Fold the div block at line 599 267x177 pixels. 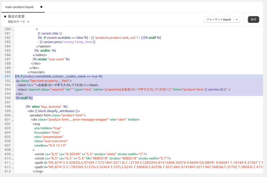[13, 111]
